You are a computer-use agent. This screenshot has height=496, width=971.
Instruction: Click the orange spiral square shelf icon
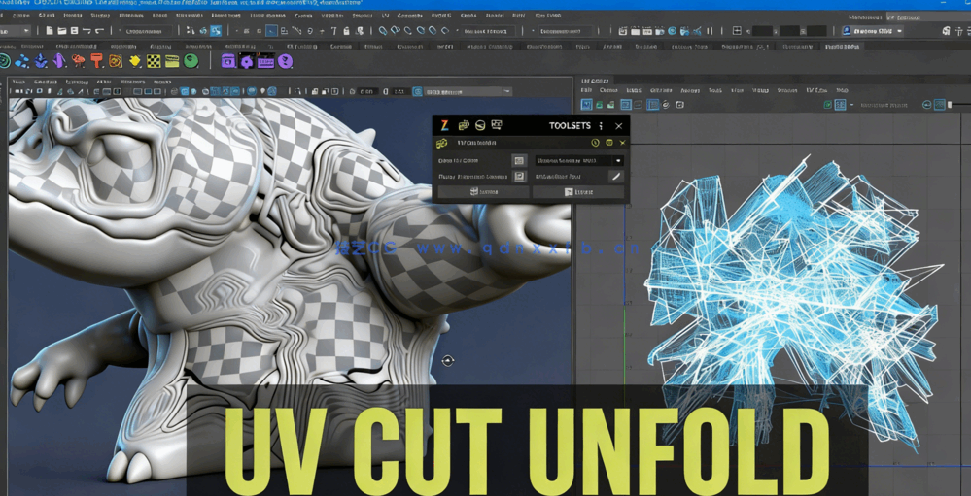(116, 60)
